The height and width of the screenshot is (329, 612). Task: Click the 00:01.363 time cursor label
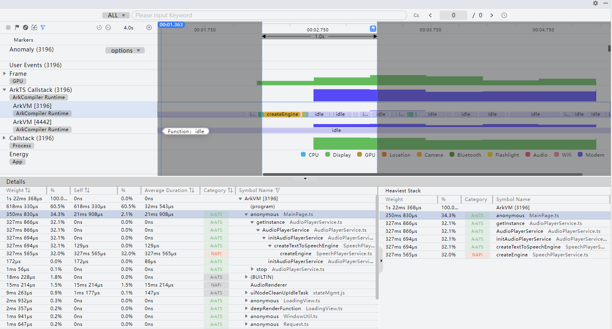pos(171,25)
